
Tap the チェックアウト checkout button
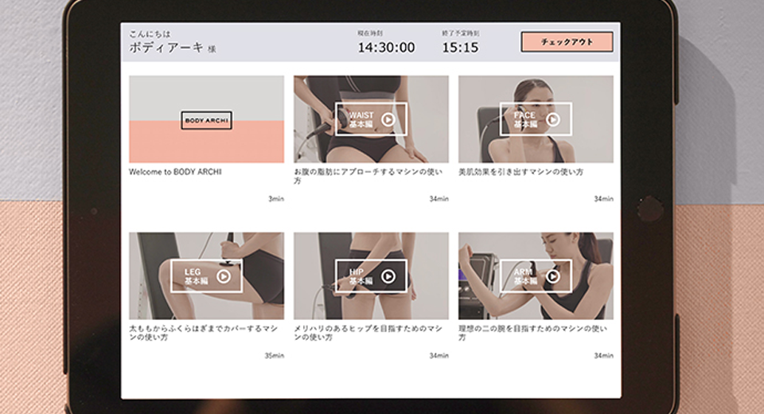567,42
